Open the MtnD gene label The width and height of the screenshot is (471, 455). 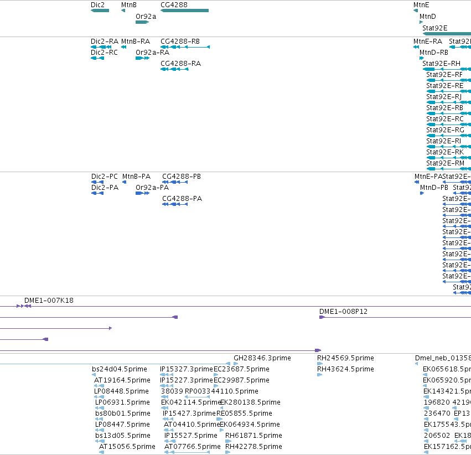[428, 17]
